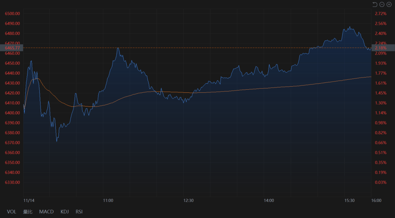Image resolution: width=395 pixels, height=218 pixels.
Task: Click the 1.45% percent axis label
Action: point(380,93)
